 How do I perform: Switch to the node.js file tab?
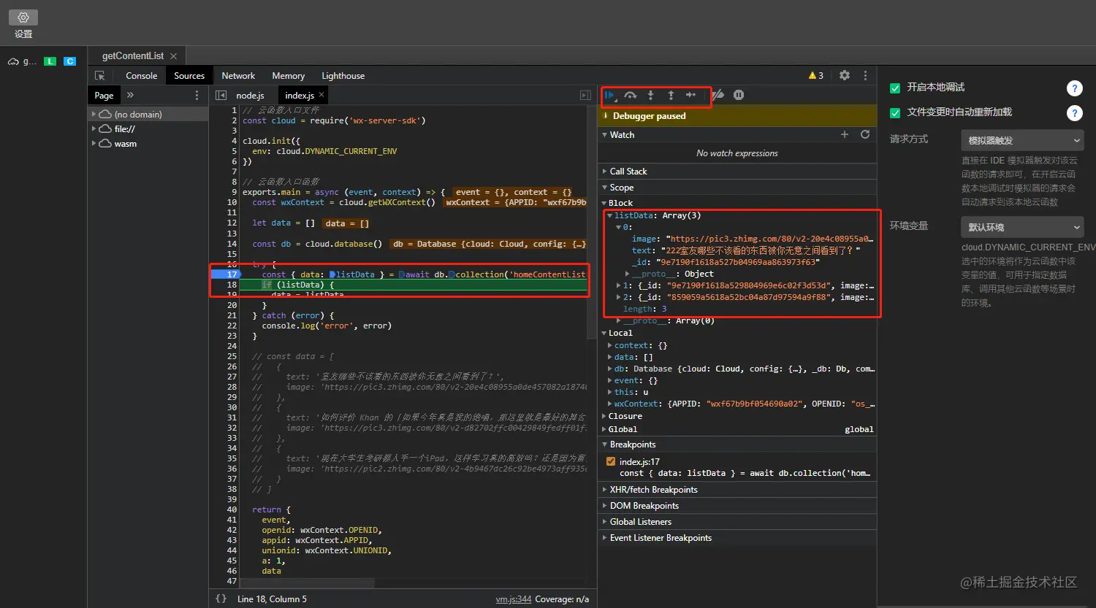click(250, 96)
